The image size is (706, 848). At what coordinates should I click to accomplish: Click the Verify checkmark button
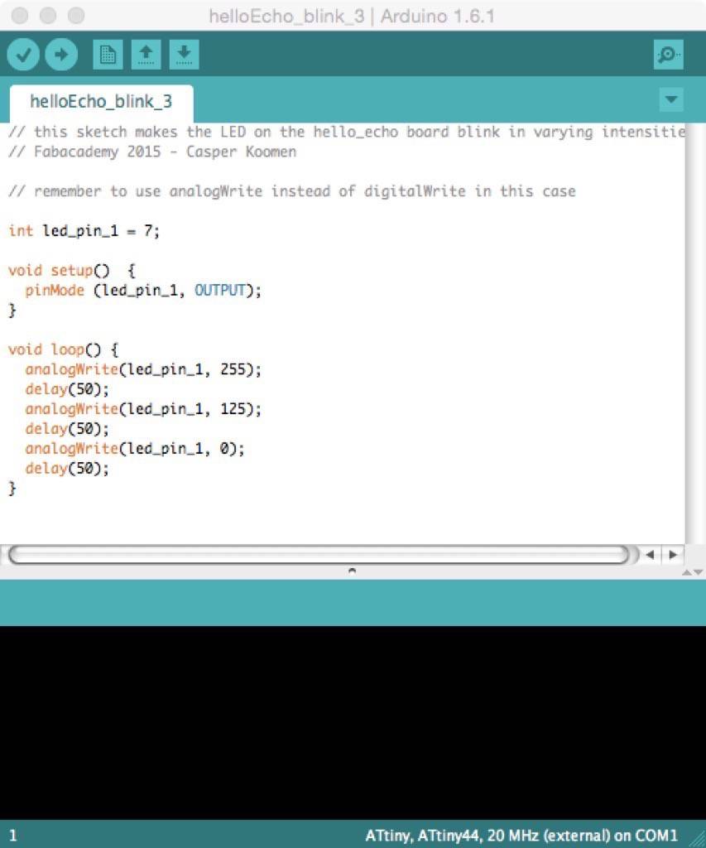(x=22, y=54)
